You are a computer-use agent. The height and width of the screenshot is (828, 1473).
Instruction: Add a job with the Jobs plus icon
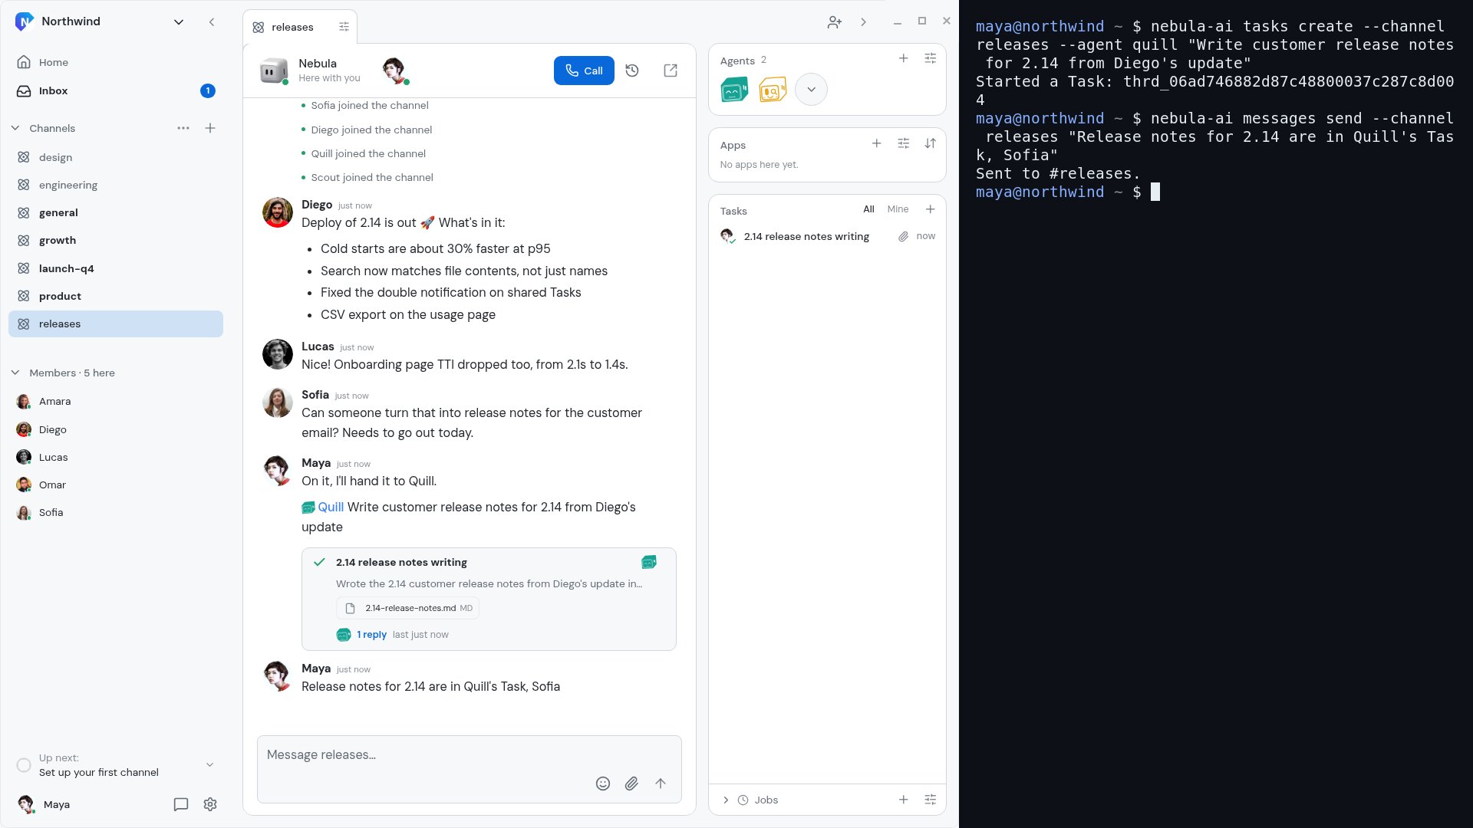click(904, 800)
